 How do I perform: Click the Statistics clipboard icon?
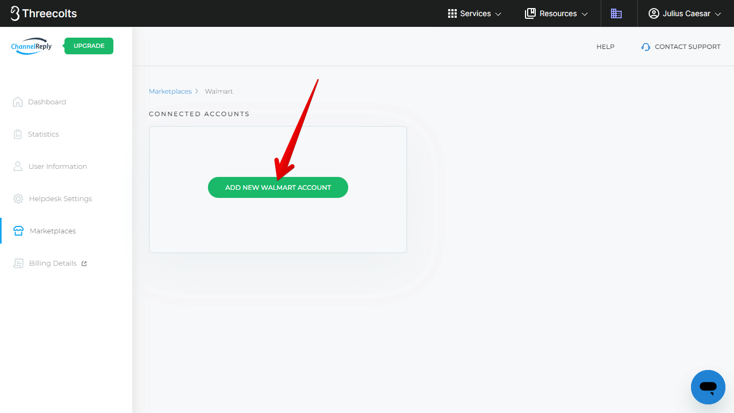pos(18,134)
